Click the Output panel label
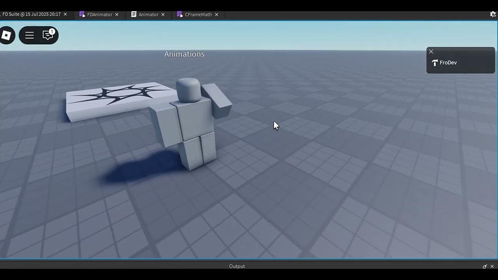The width and height of the screenshot is (498, 280). pos(237,266)
